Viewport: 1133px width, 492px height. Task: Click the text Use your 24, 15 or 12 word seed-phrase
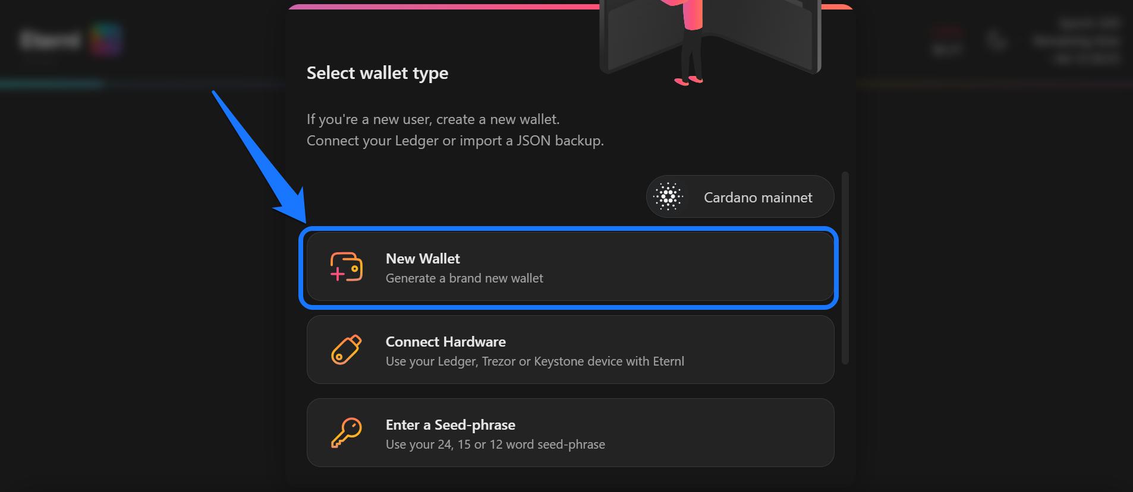[x=495, y=444]
